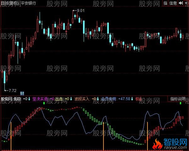
Task: Click the down arrow after 低吸 value
Action: click(x=29, y=99)
